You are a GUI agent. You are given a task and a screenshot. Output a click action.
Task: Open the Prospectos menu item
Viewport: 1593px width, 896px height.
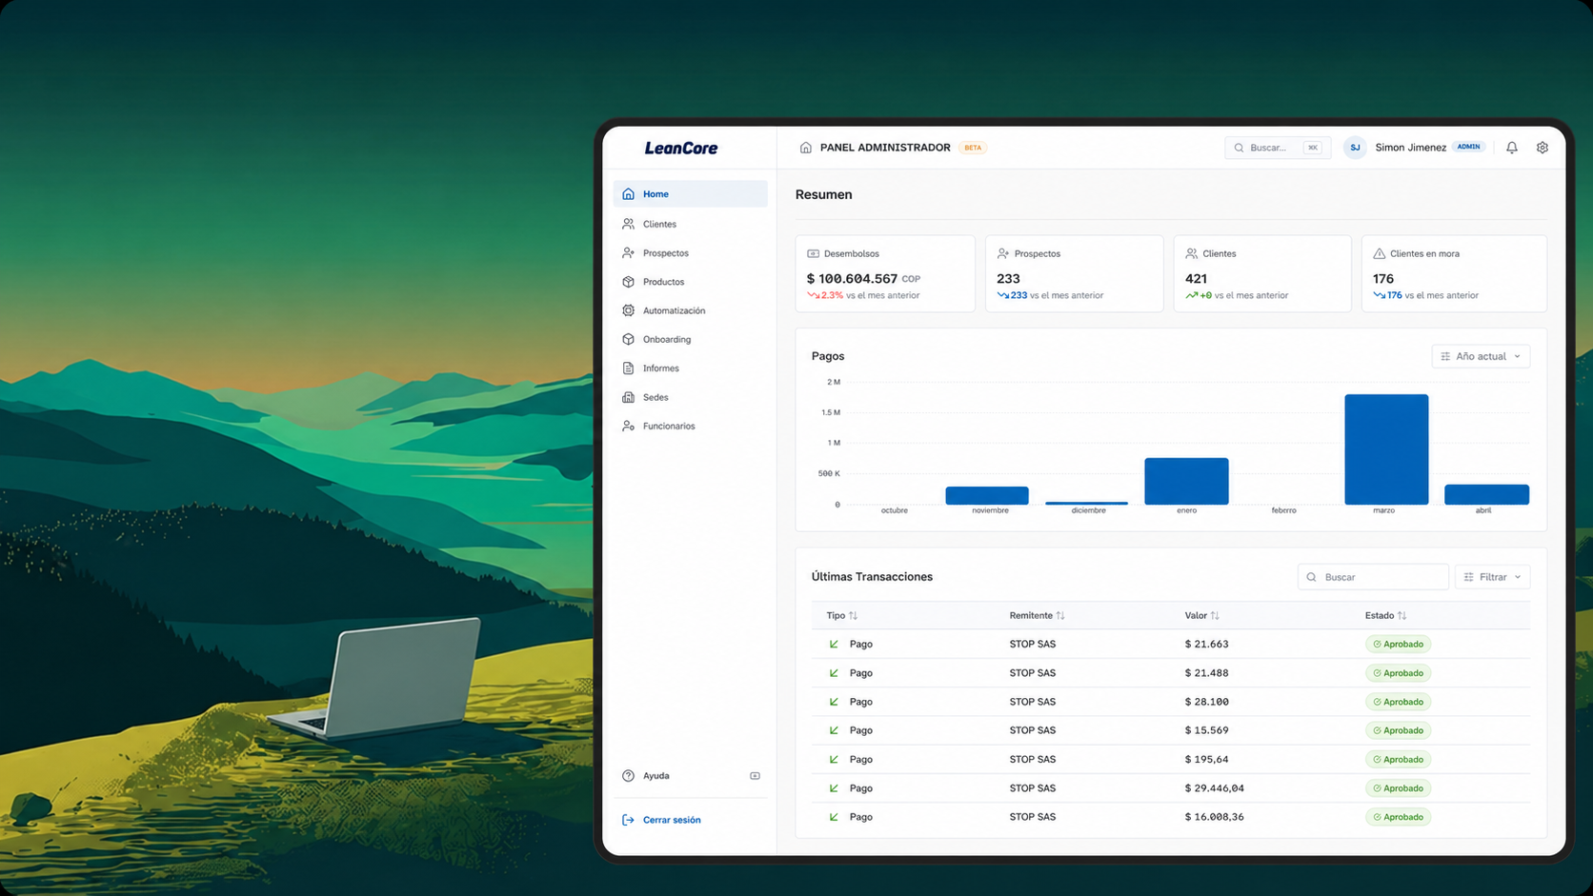click(665, 253)
